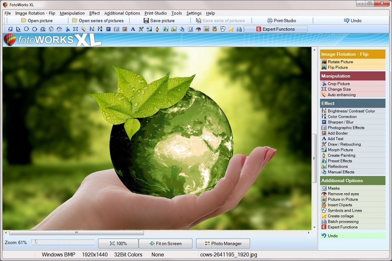The image size is (392, 261).
Task: Click the Manipulation menu item
Action: coord(72,13)
